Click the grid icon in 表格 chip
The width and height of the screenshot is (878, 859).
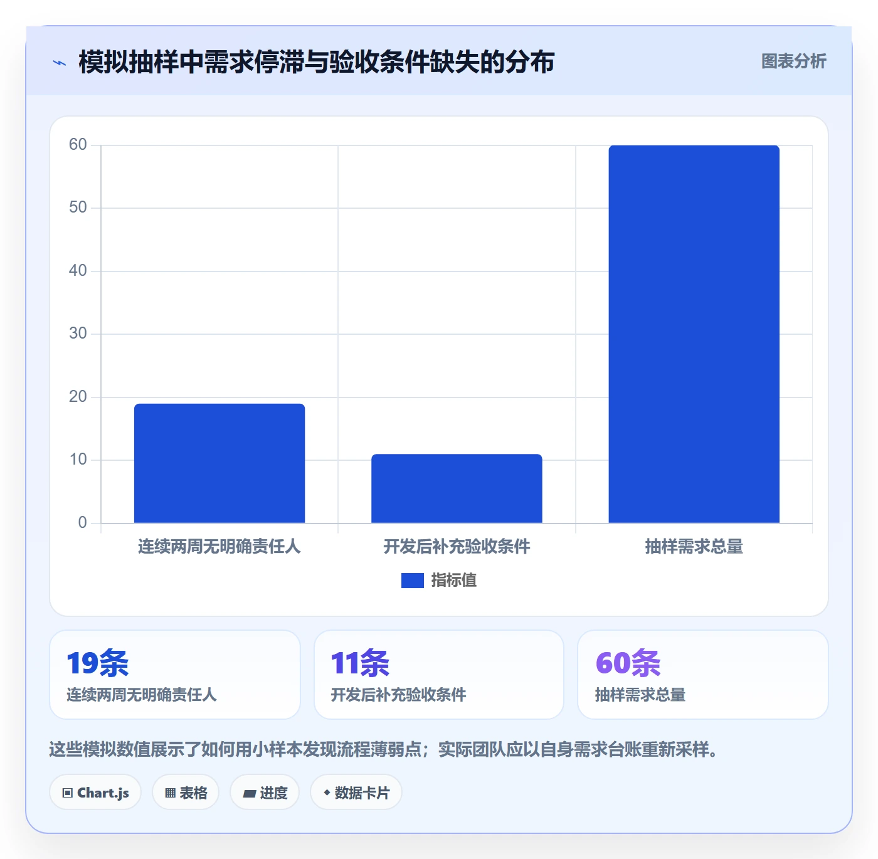(170, 793)
